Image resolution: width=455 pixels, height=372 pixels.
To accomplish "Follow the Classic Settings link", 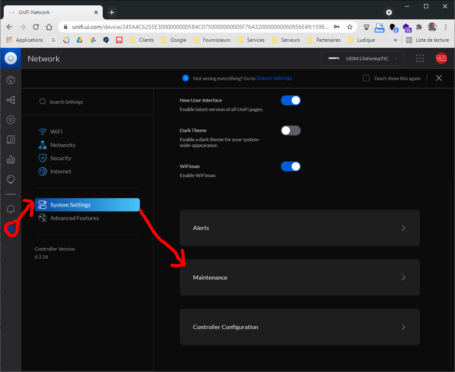I will (274, 78).
